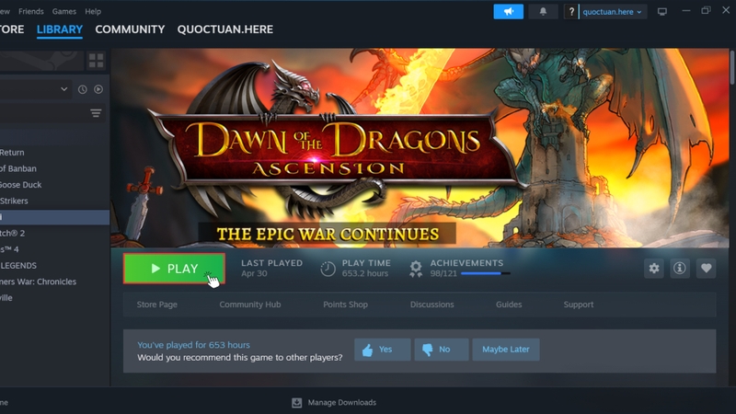
Task: Open the Store Page link
Action: tap(156, 305)
